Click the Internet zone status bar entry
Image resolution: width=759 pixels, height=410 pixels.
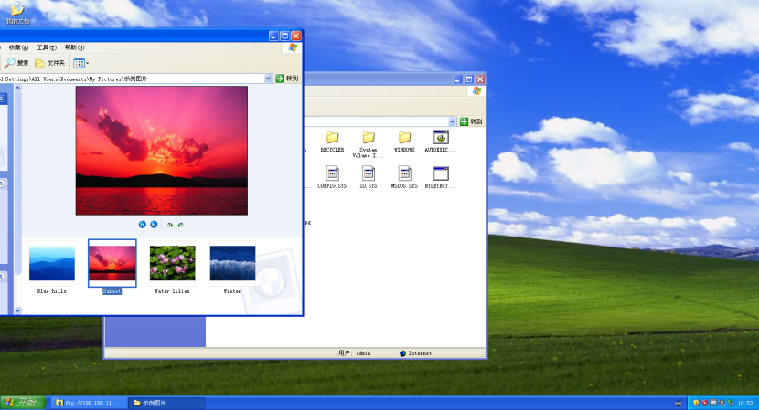(x=415, y=353)
